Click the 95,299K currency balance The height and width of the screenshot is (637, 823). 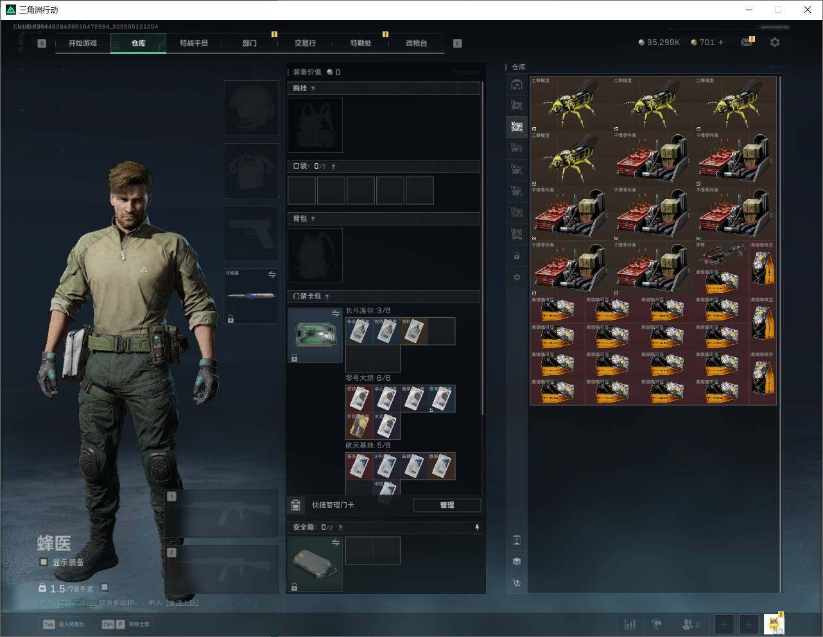coord(659,42)
